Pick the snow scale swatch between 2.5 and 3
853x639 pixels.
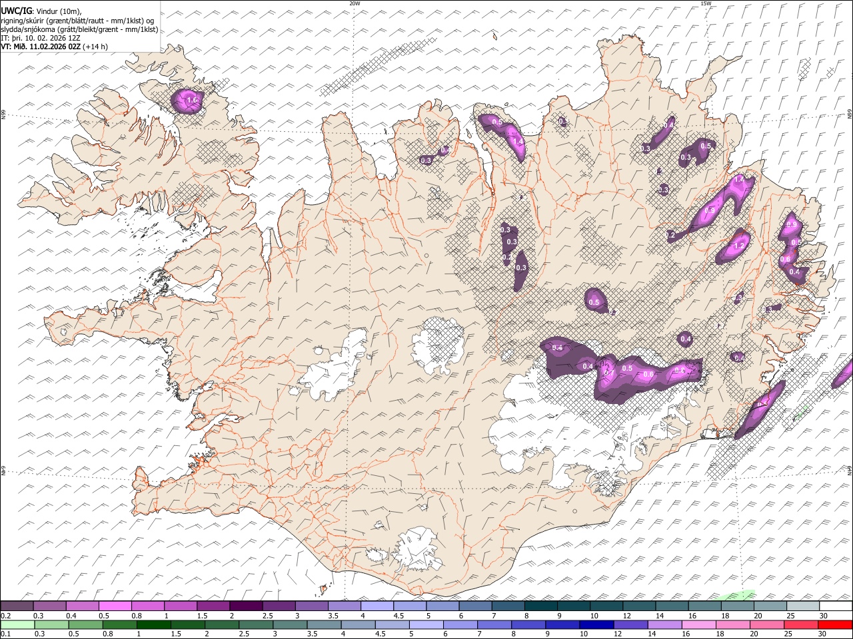(279, 606)
